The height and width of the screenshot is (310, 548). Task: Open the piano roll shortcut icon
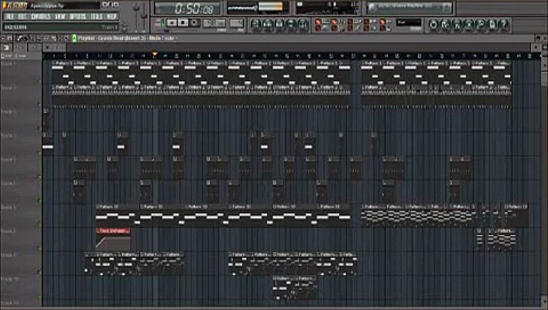click(280, 25)
